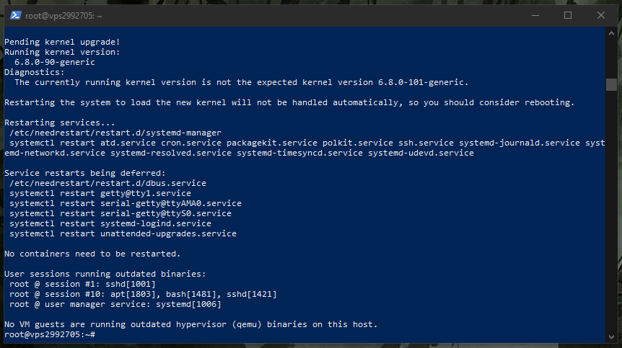
Task: Click the scrollbar up arrow
Action: (611, 33)
